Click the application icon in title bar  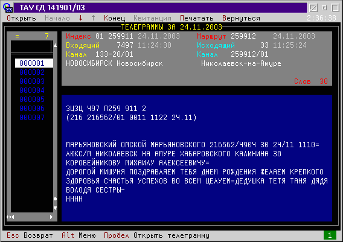[8, 8]
